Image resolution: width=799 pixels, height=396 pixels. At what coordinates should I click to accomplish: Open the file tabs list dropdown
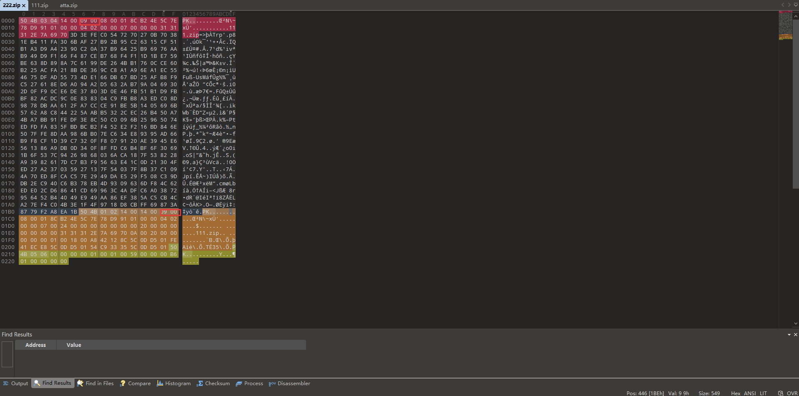tap(796, 5)
